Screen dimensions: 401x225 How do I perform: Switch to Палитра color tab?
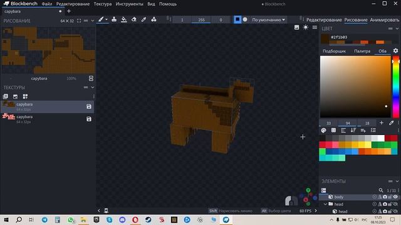[x=362, y=51]
